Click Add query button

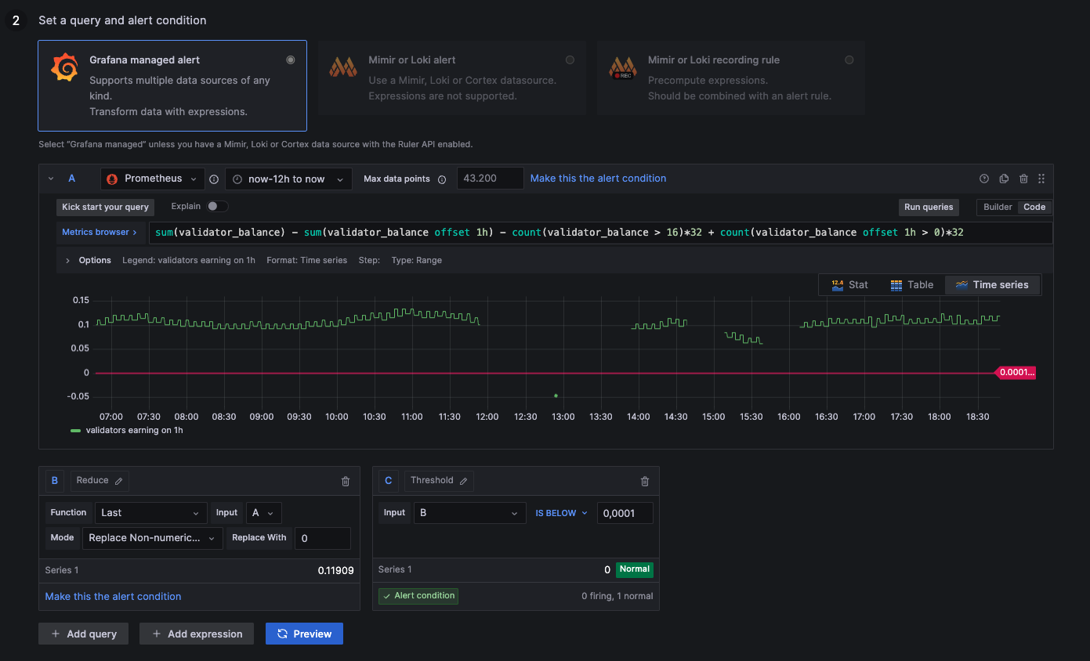(x=83, y=634)
